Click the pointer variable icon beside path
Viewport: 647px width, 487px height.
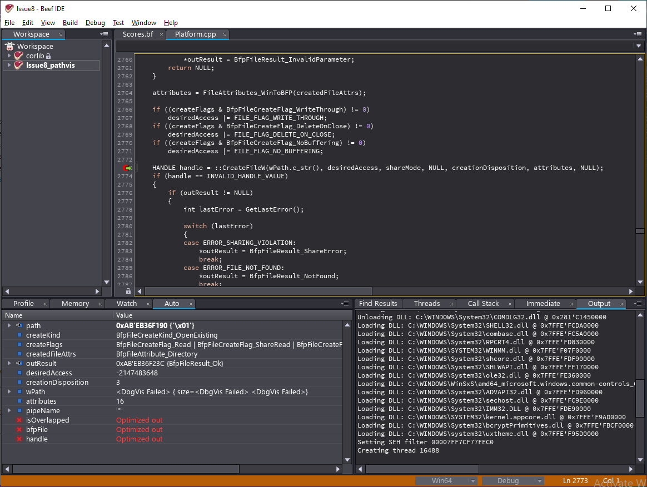pos(19,325)
